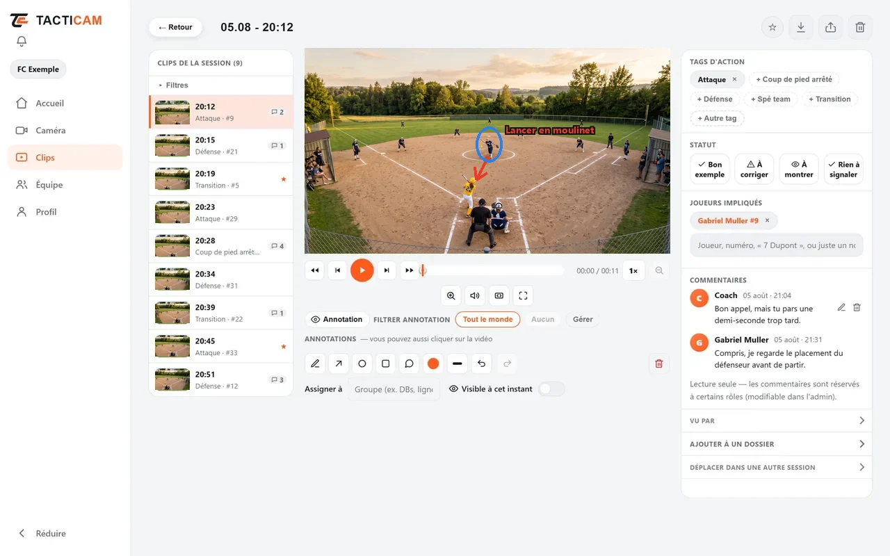This screenshot has width=890, height=556.
Task: Toggle the audio volume icon
Action: 475,295
